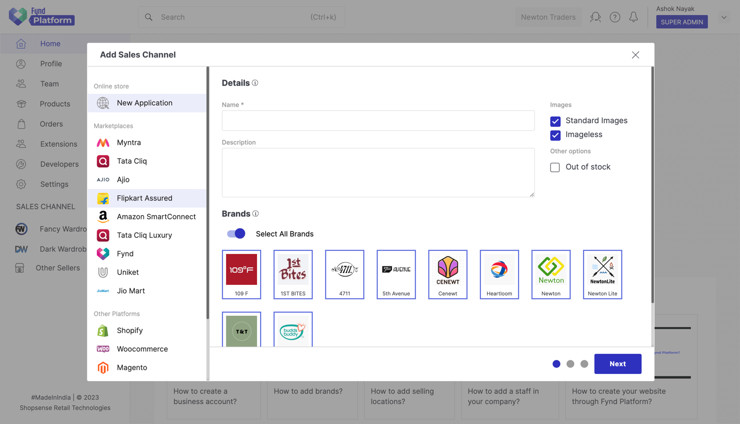Click the Fynd Platform logo
Image resolution: width=740 pixels, height=424 pixels.
tap(42, 16)
